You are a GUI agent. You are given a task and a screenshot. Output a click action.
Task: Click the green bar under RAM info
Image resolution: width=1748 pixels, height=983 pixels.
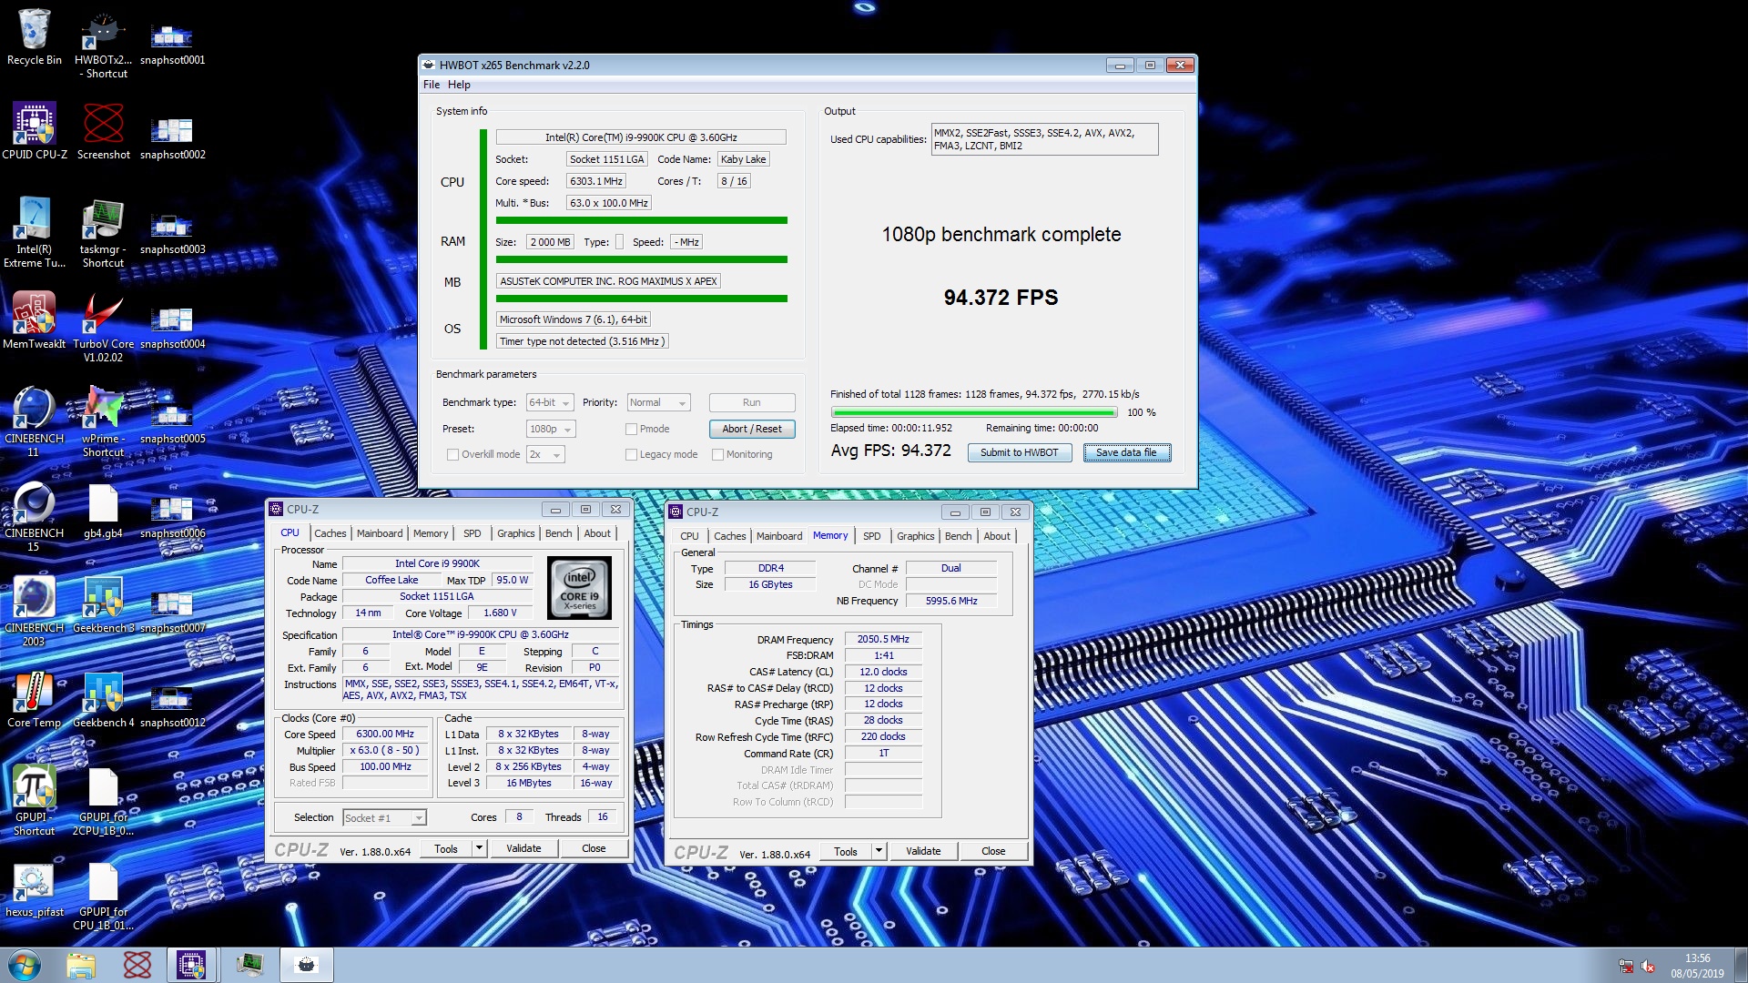click(x=641, y=259)
